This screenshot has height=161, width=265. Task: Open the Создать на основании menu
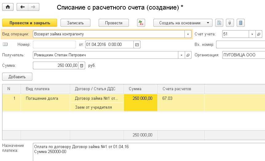point(183,23)
